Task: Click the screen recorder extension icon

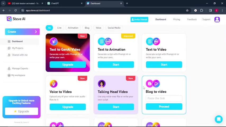Action: [196, 10]
